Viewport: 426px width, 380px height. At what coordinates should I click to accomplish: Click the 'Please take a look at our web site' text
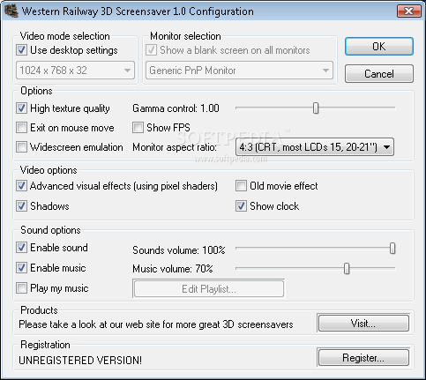[156, 324]
